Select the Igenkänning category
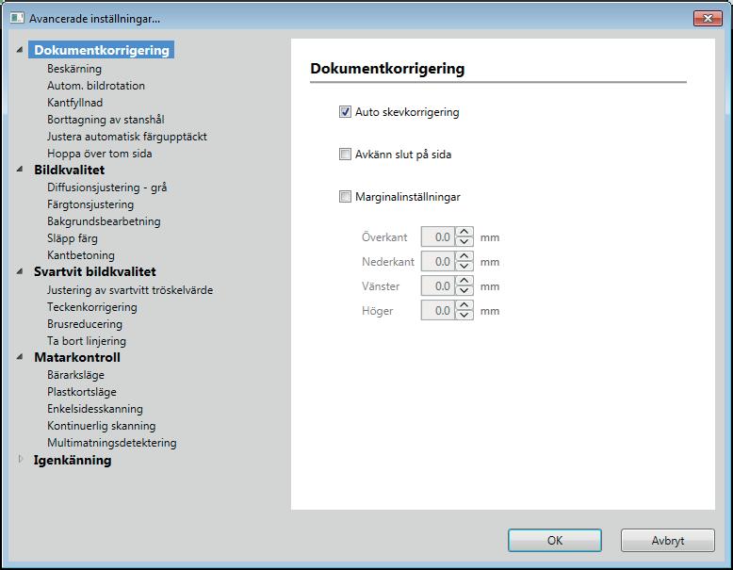Viewport: 733px width, 570px height. click(73, 460)
